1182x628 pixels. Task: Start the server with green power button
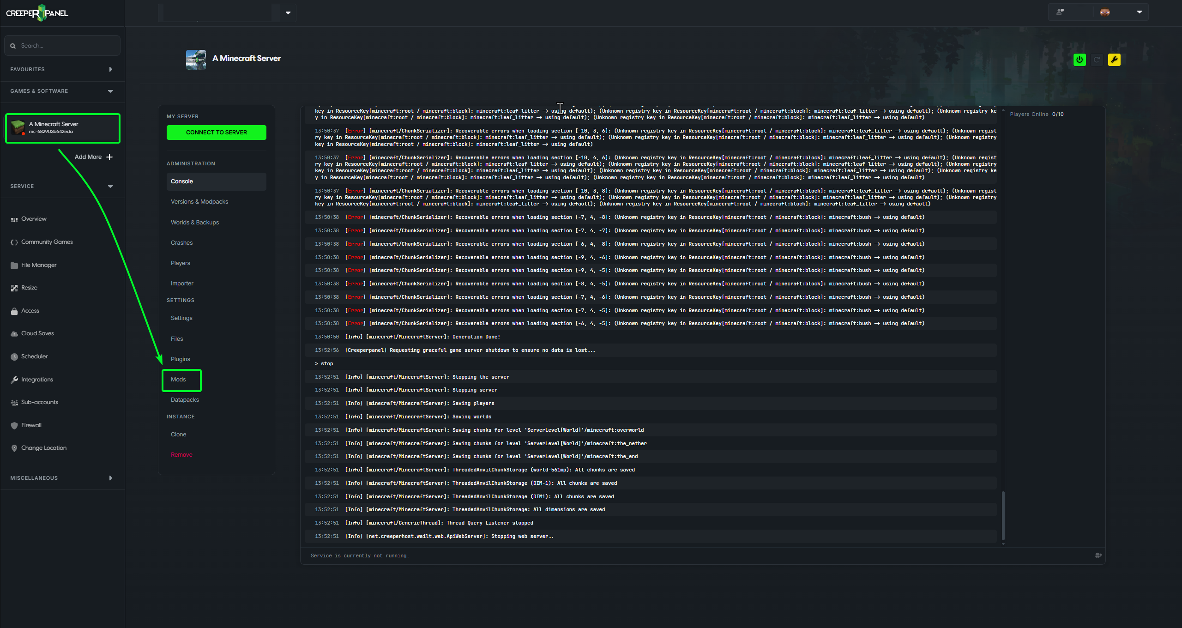1079,60
